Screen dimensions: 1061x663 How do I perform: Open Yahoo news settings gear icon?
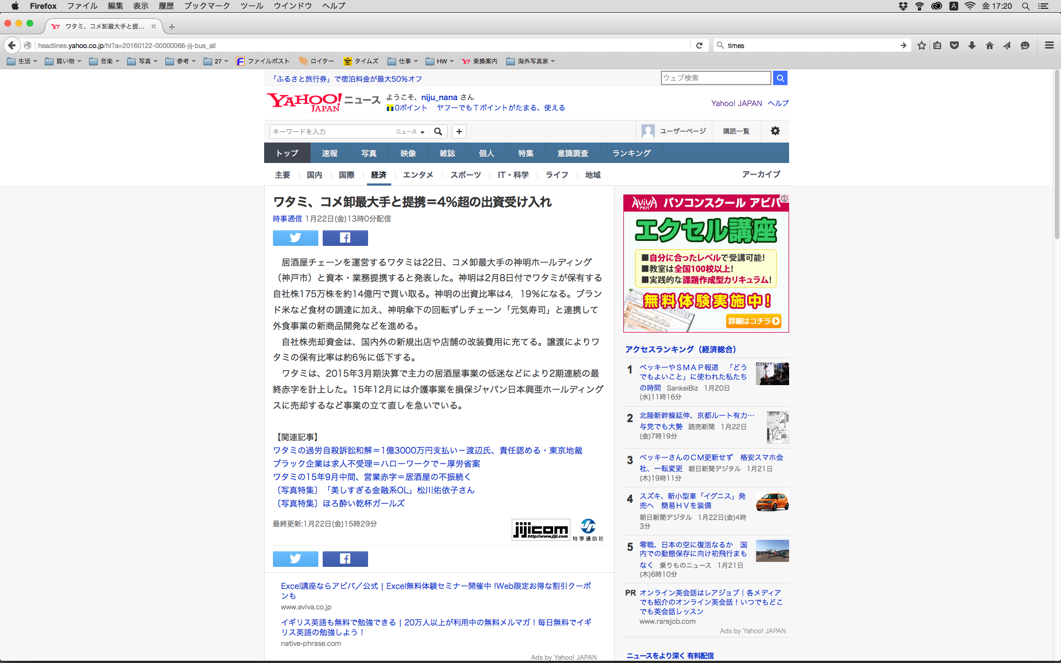775,131
